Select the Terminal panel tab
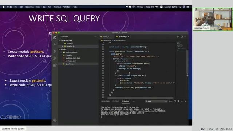 pos(126,101)
